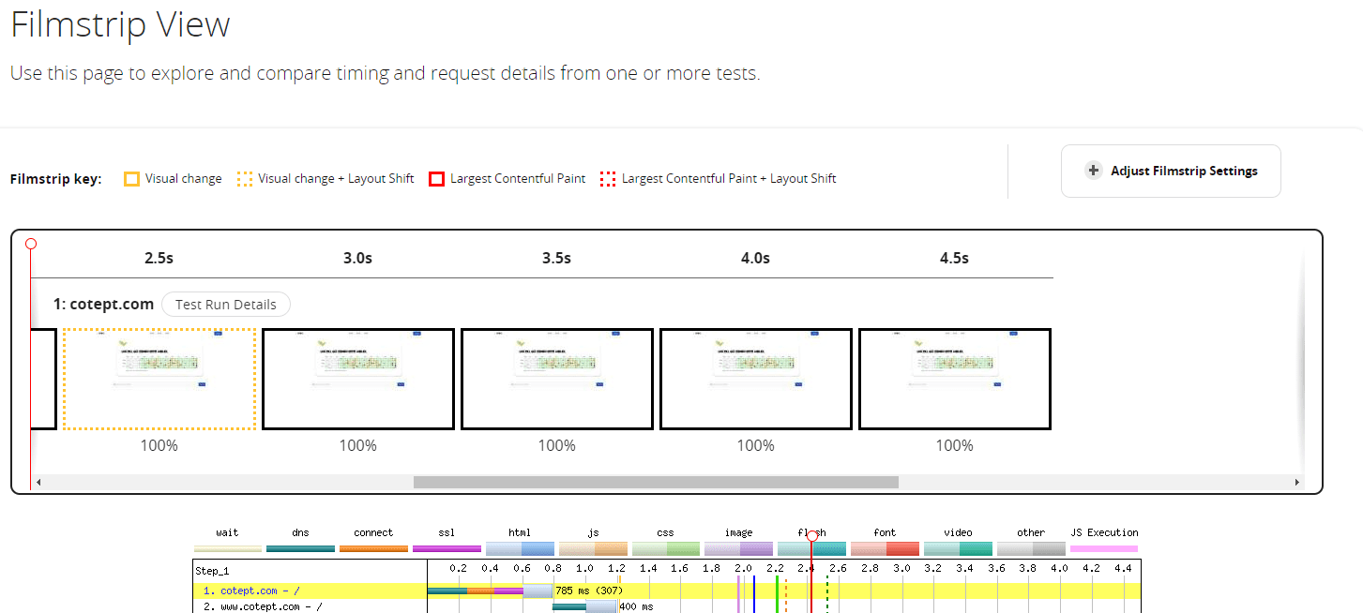Click the filmstrip scrollbar left arrow
The image size is (1363, 613).
(38, 482)
